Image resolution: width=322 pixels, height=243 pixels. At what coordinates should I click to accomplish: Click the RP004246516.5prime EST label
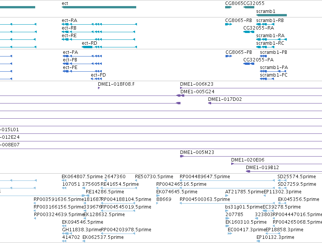(181, 184)
